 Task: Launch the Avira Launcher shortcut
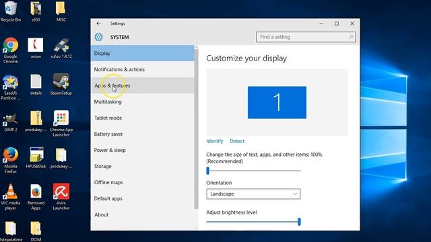pos(61,197)
